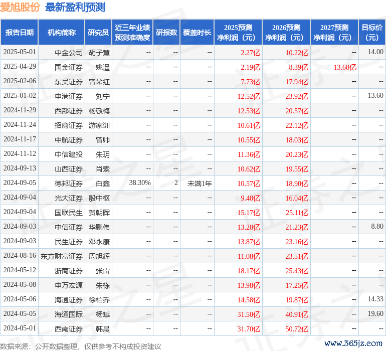Viewport: 386px width, 351px height.
Task: Click institution 申万宏源
Action: coord(69,285)
